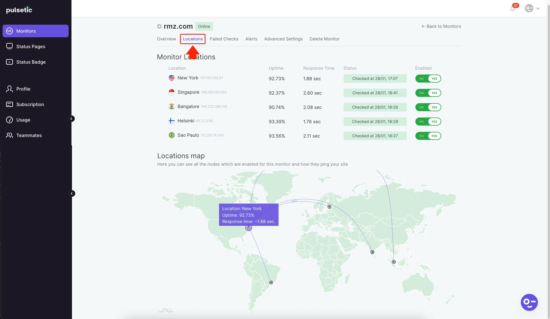550x319 pixels.
Task: Click the Status Badge icon in sidebar
Action: [9, 62]
